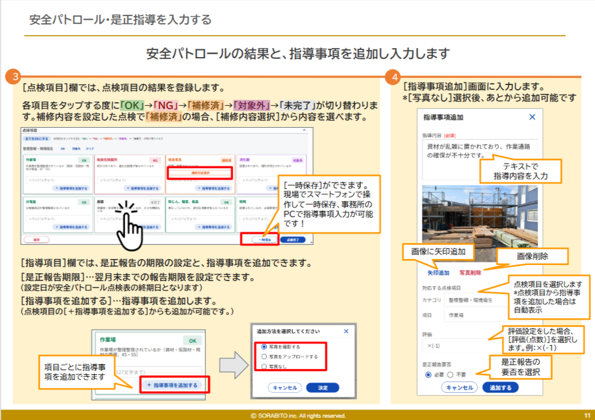Screen dimensions: 595x420
Task: Click the red 写真削除 link
Action: pyautogui.click(x=470, y=273)
